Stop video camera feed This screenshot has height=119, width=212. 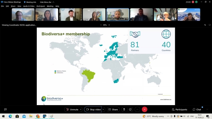tap(93, 109)
